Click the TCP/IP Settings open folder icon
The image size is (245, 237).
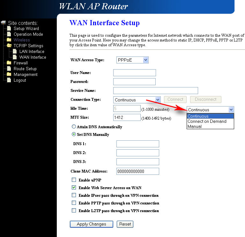pos(9,46)
